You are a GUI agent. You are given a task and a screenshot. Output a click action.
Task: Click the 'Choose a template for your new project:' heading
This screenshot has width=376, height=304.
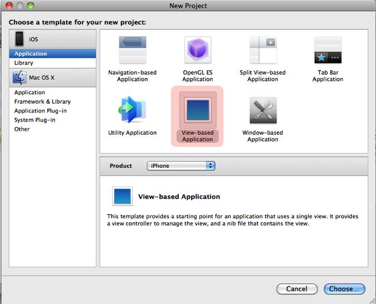[77, 22]
